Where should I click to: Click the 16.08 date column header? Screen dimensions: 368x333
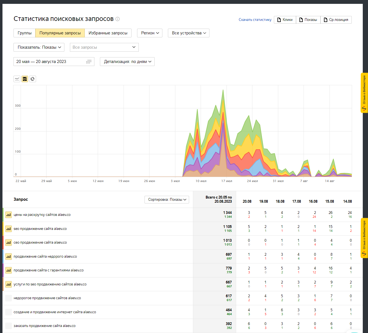click(x=313, y=201)
